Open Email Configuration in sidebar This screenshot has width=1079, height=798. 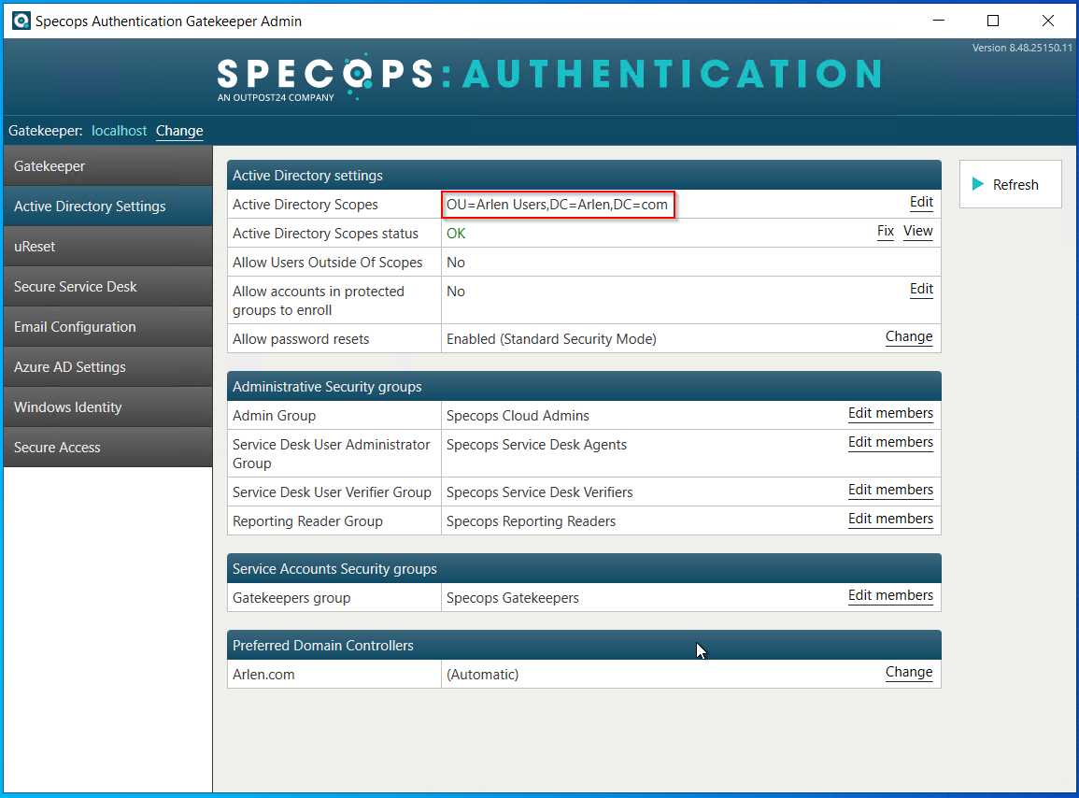[108, 326]
